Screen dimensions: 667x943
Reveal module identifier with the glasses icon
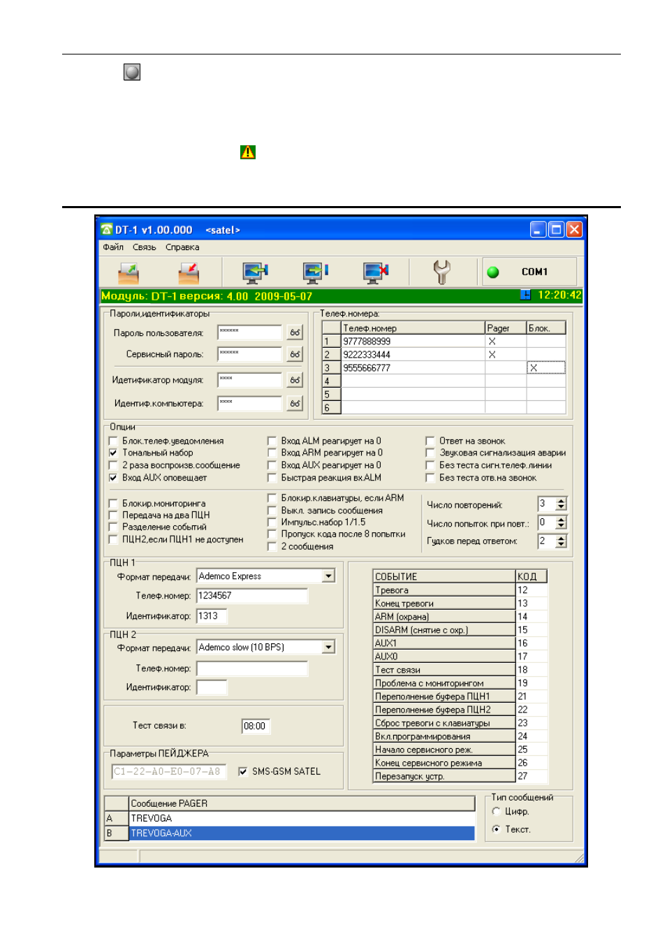coord(295,380)
